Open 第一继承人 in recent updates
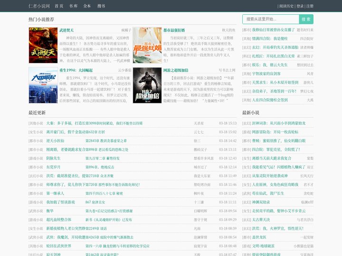The width and height of the screenshot is (342, 256). (55, 193)
